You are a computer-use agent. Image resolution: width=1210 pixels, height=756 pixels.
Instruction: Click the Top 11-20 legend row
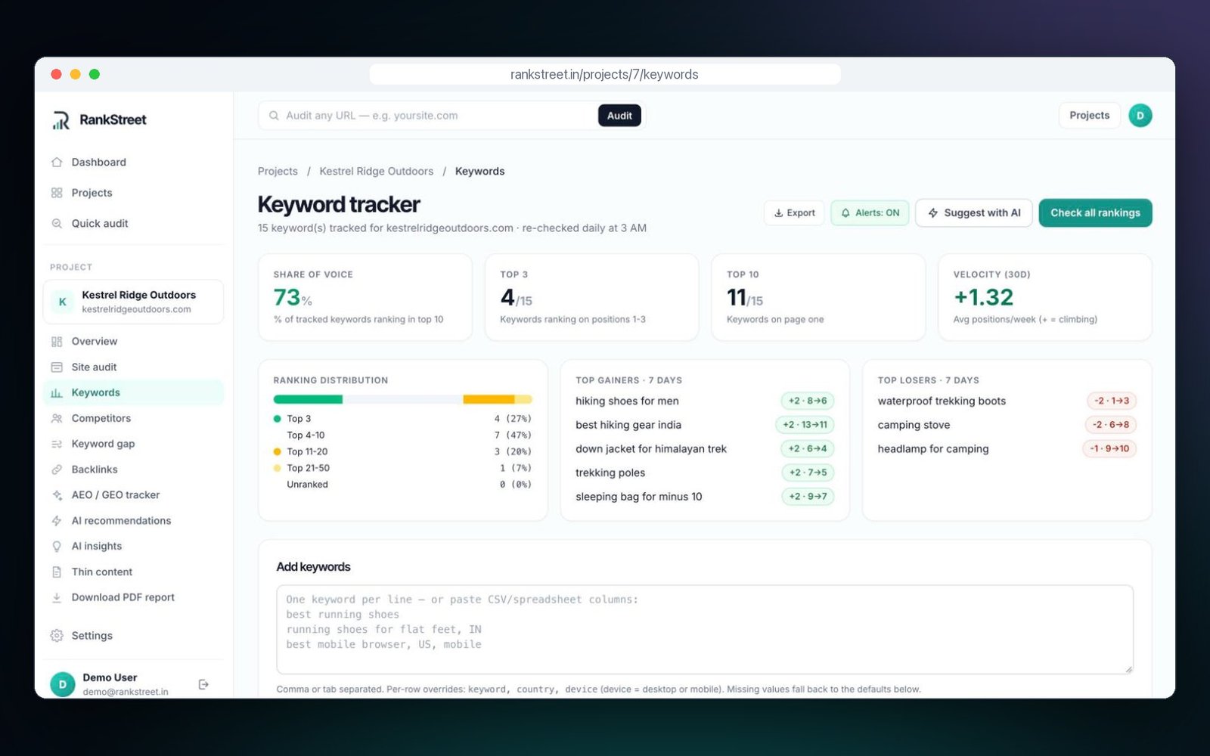coord(402,452)
